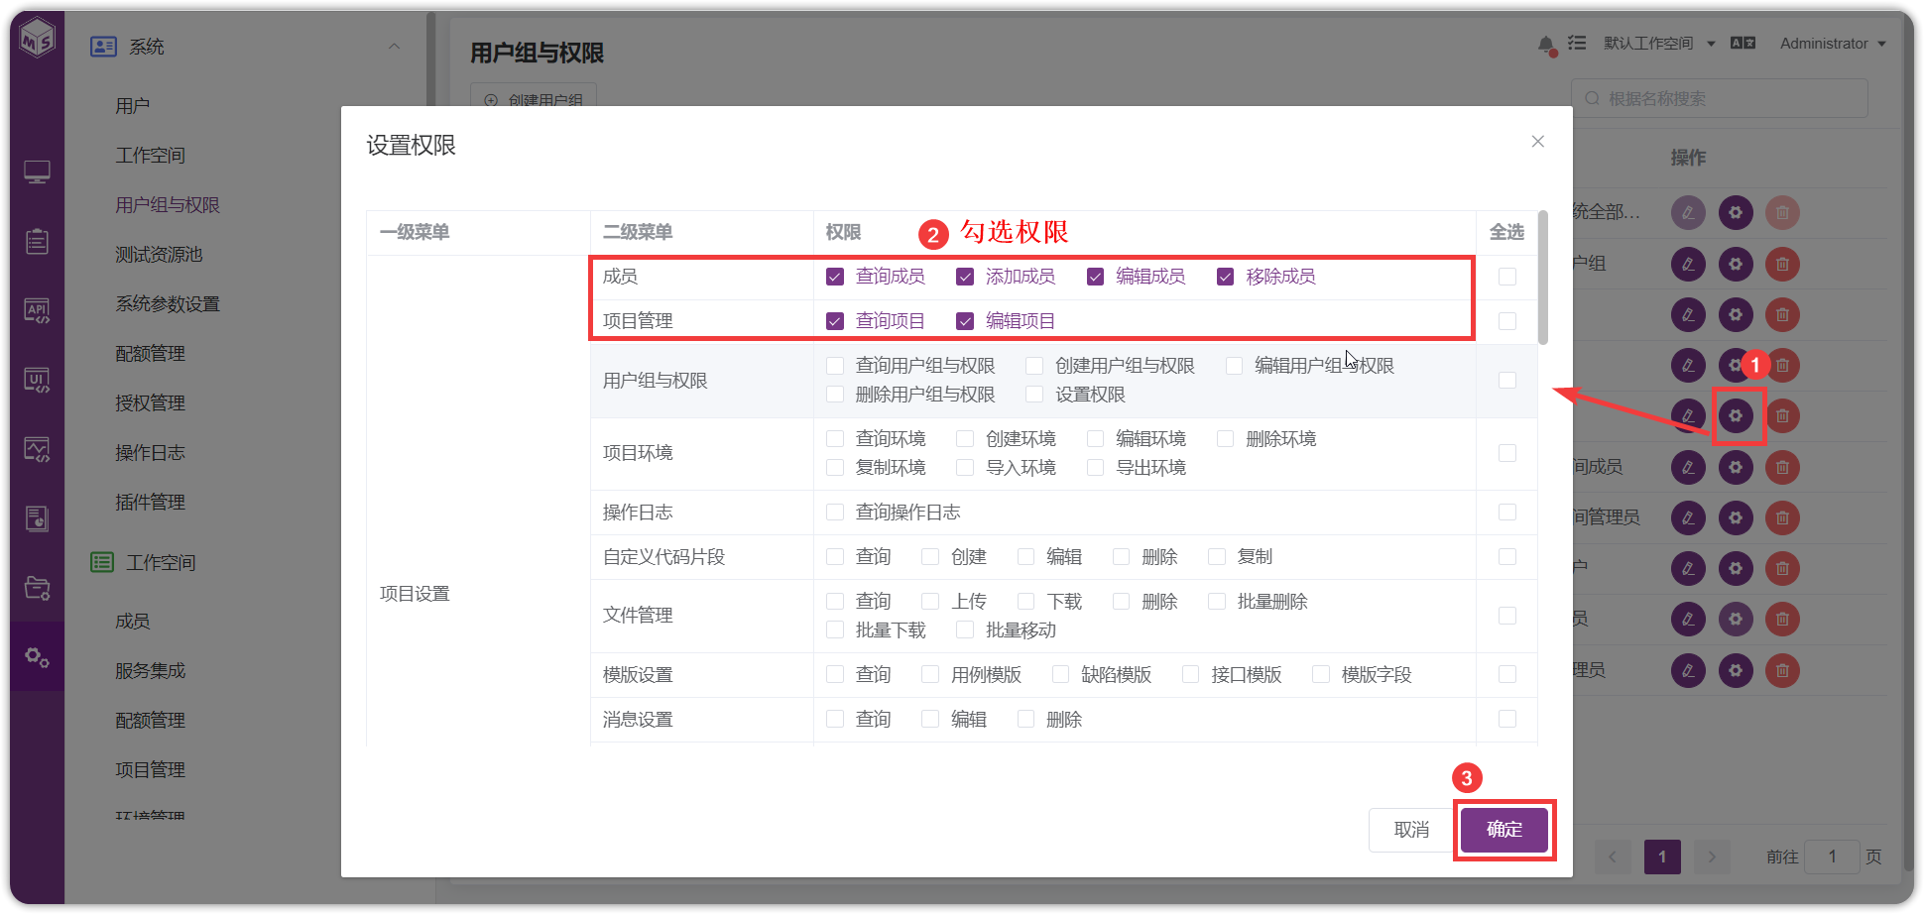Image resolution: width=1924 pixels, height=914 pixels.
Task: Open 插件管理 menu item
Action: [150, 503]
